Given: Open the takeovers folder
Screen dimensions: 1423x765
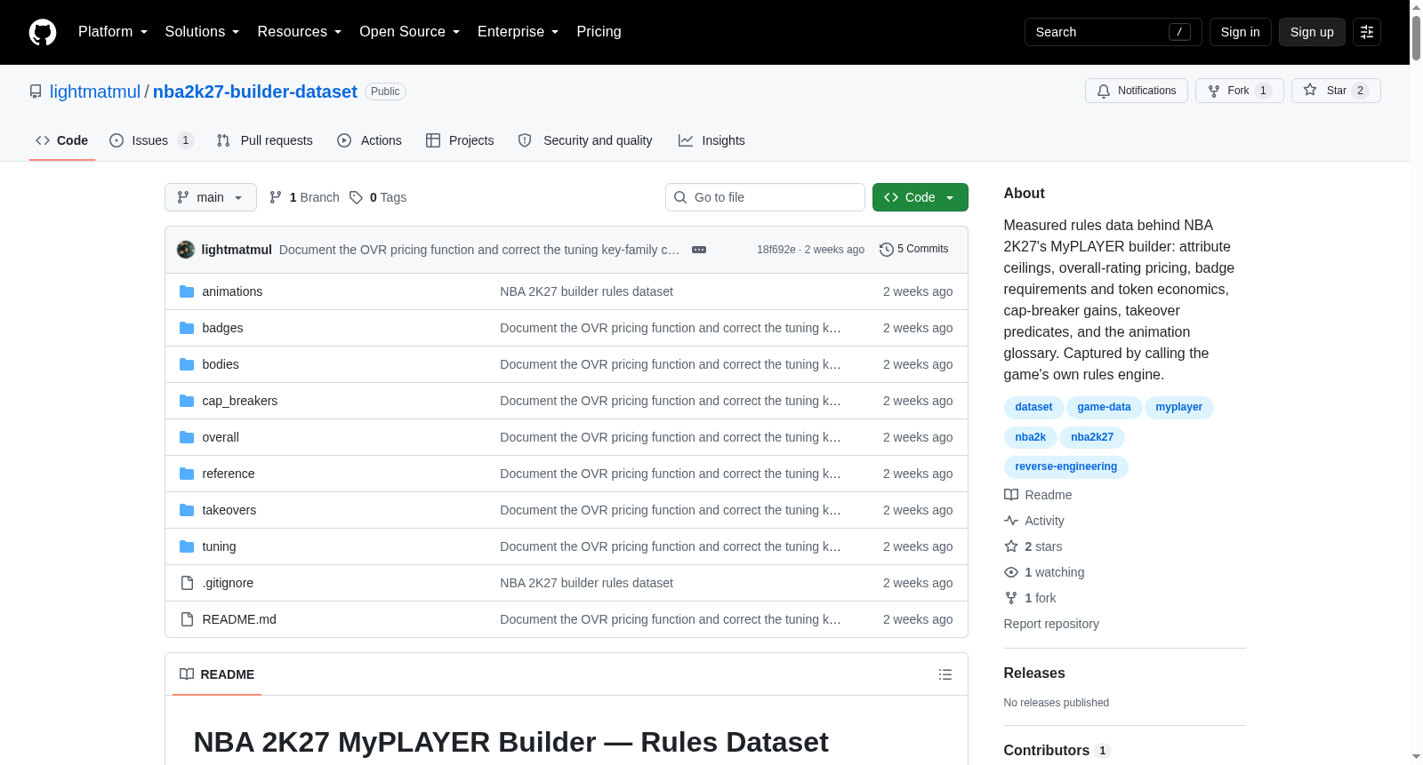Looking at the screenshot, I should [x=229, y=510].
